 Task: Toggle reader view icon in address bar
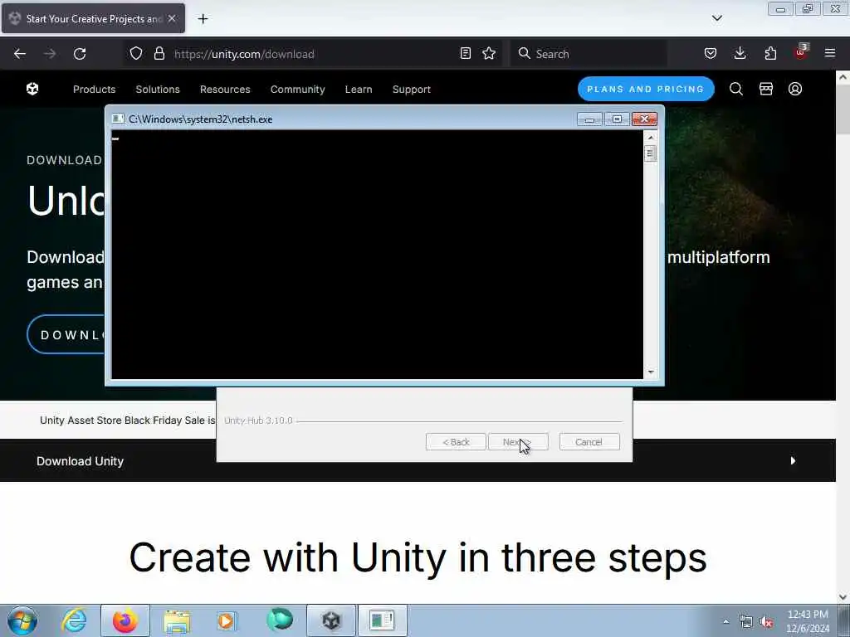pyautogui.click(x=465, y=53)
